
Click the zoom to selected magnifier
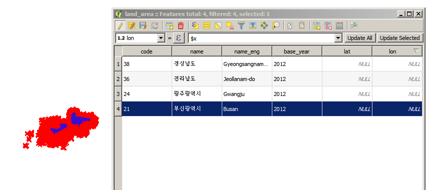click(x=276, y=25)
